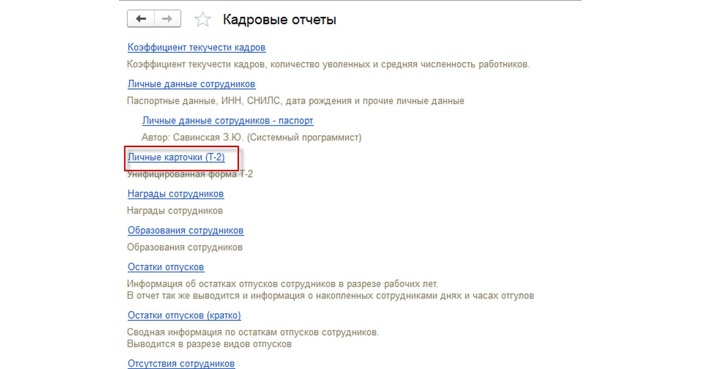Viewport: 703px width, 369px height.
Task: Click the Сводная информация по остаткам отпусков text
Action: point(252,332)
